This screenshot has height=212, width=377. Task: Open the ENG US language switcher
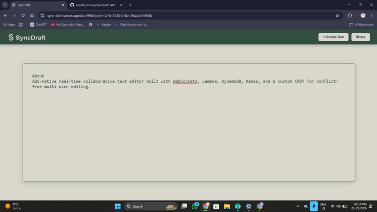323,206
